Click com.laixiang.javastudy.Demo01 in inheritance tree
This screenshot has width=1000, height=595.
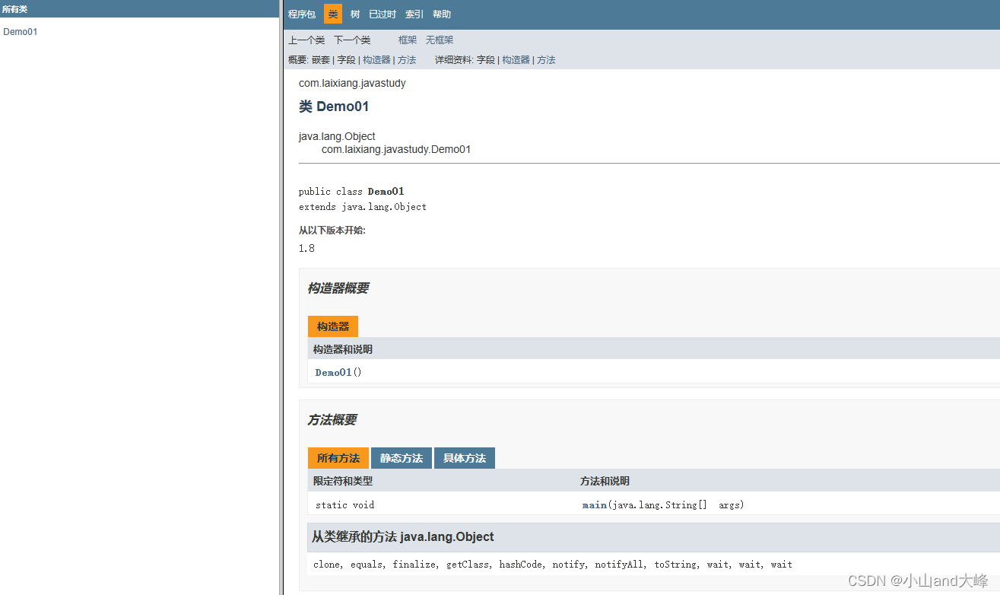point(396,149)
